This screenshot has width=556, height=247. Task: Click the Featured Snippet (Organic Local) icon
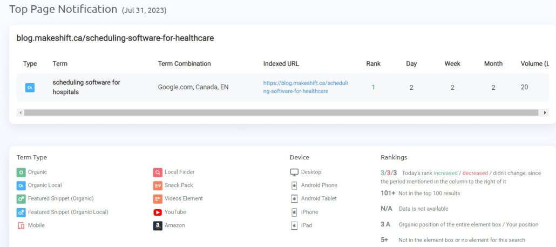tap(21, 212)
